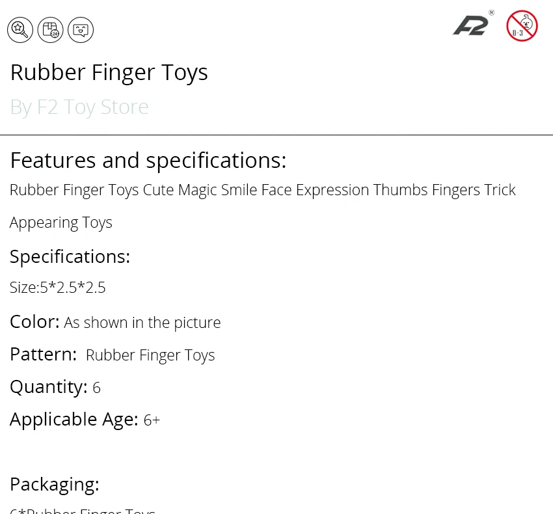553x514 pixels.
Task: Click the 'Quantity:' label
Action: [x=48, y=387]
